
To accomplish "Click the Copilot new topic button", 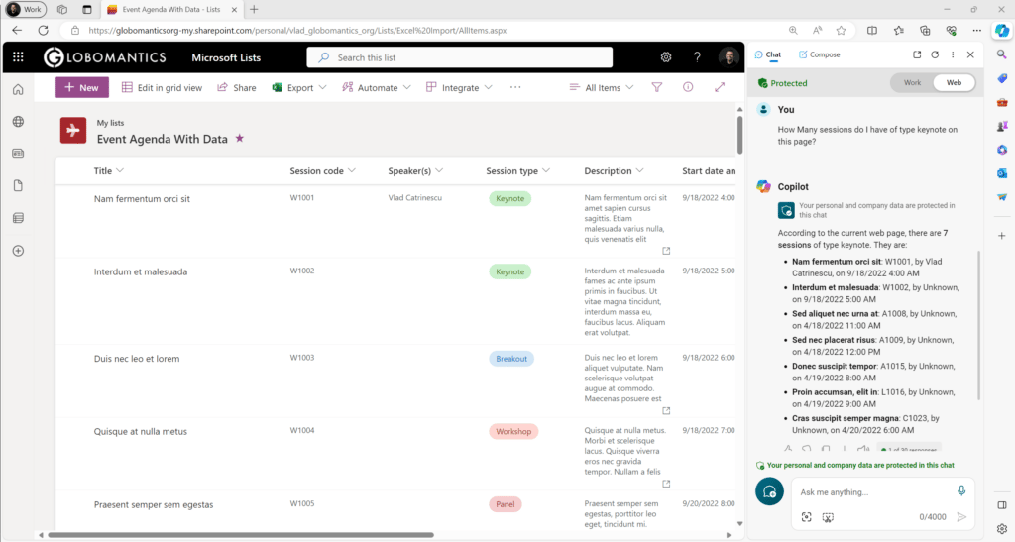I will point(769,491).
